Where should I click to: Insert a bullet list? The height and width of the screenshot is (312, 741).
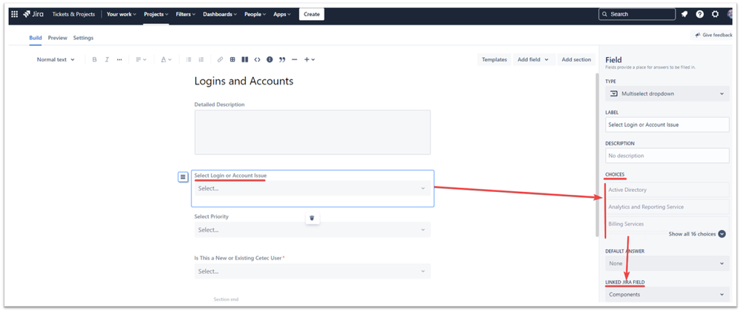(189, 59)
